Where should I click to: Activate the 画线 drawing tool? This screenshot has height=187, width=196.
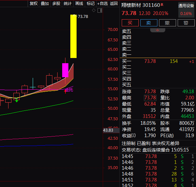(79, 3)
